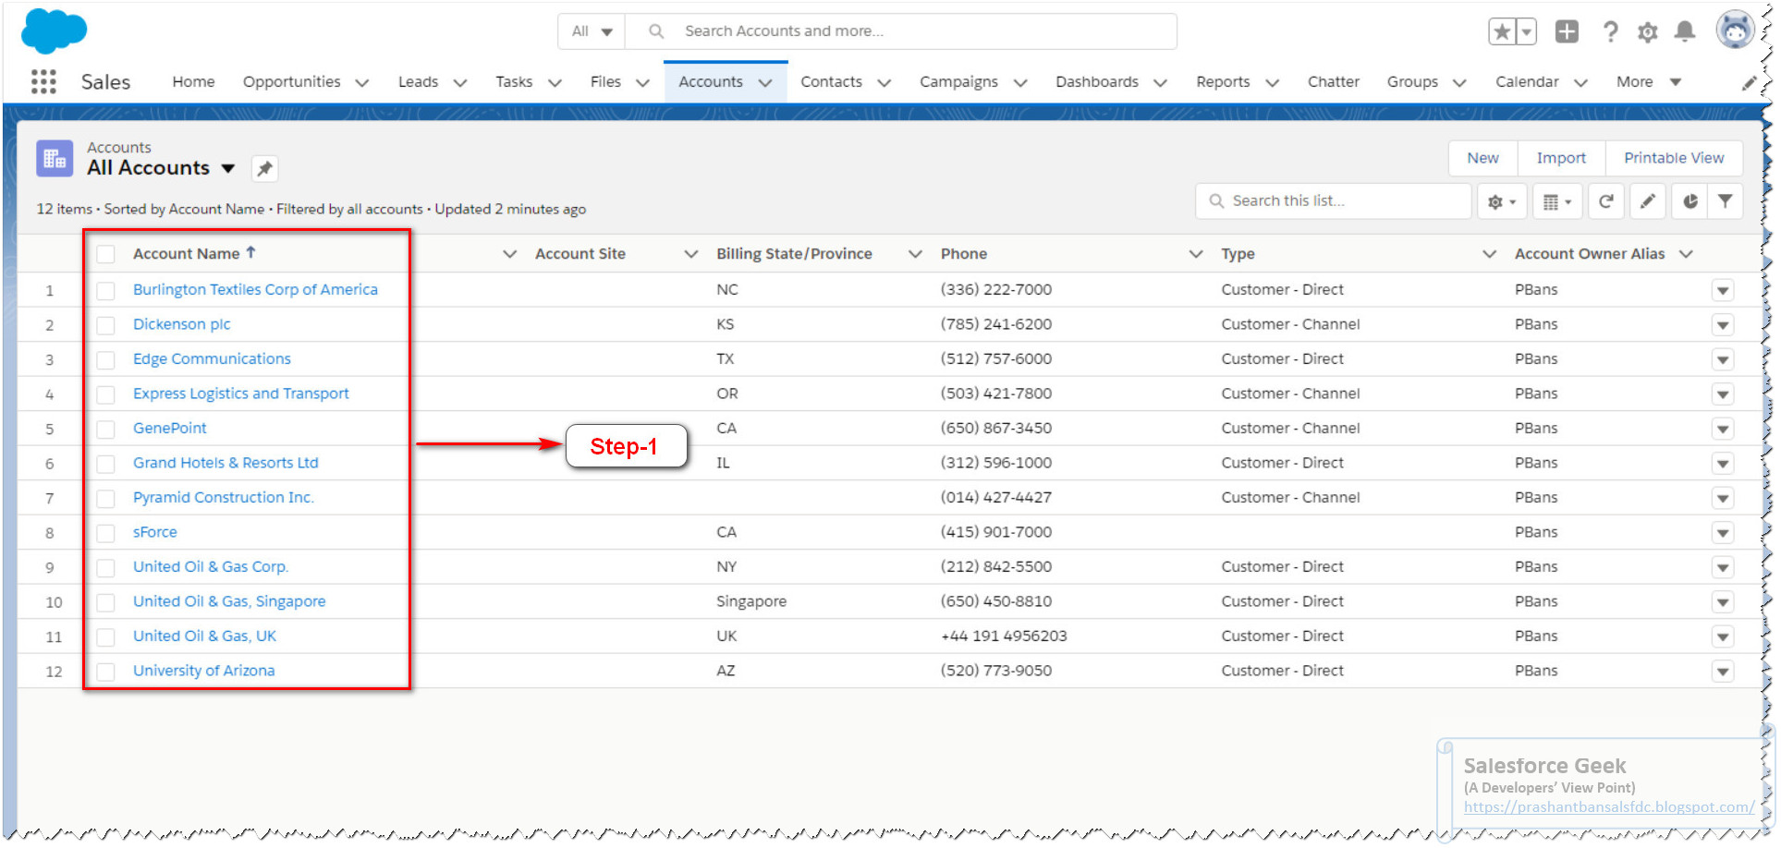Open the United Oil & Gas Corp. link

(x=211, y=566)
